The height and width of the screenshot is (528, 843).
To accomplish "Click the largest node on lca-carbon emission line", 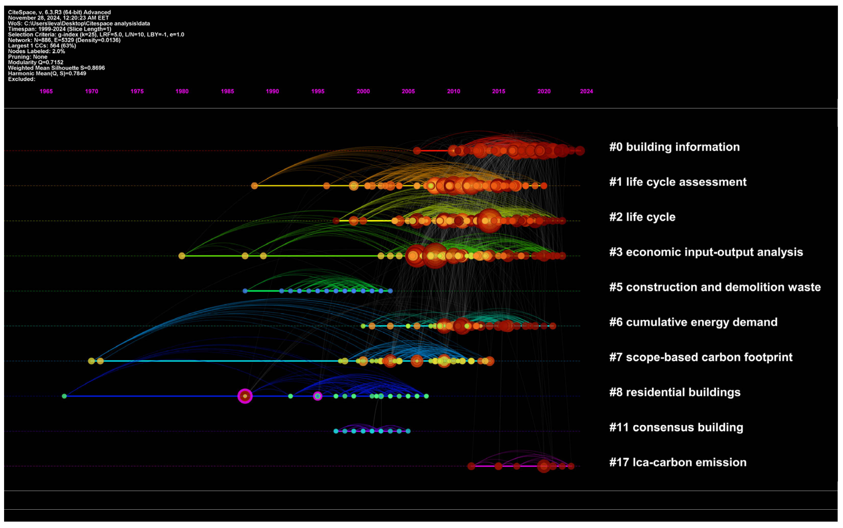I will [543, 466].
